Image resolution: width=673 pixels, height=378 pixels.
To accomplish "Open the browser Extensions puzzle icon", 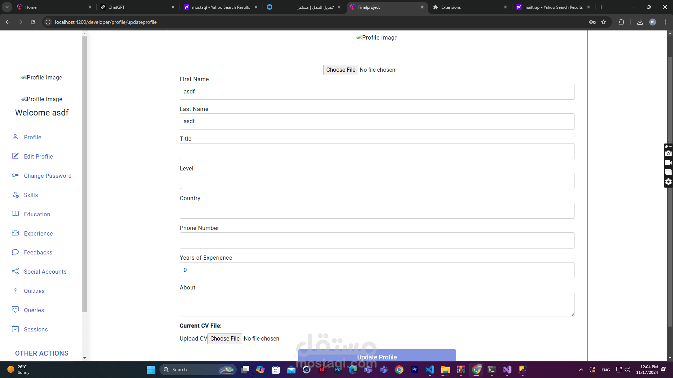I will (621, 22).
